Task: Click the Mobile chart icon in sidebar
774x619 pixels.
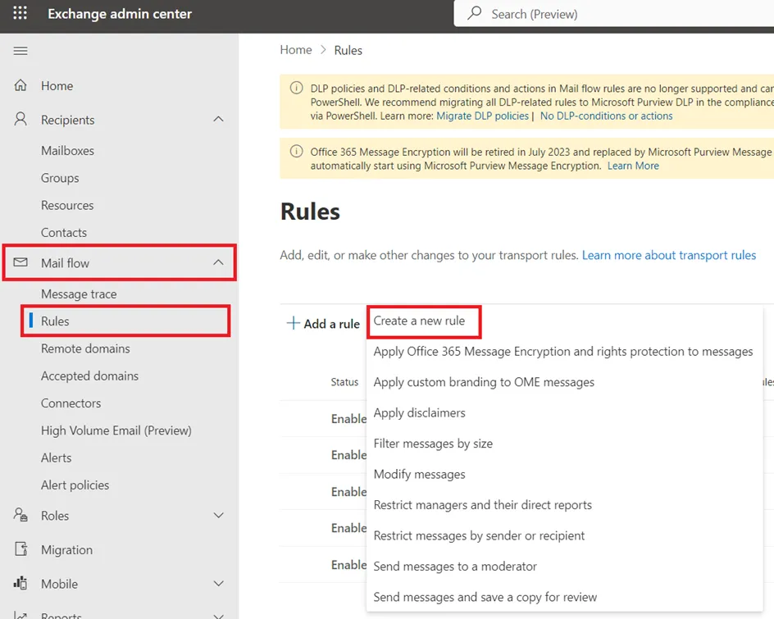Action: 20,584
